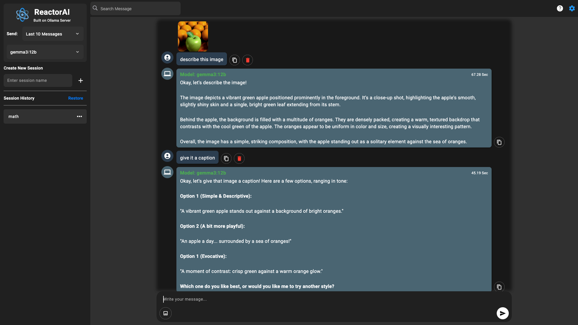Copy the image description response
Viewport: 578px width, 325px height.
tap(499, 142)
